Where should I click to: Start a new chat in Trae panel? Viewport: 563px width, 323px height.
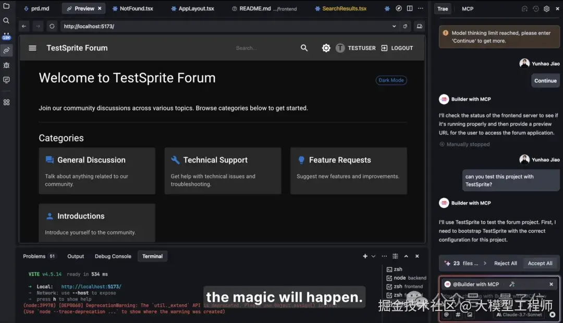coord(524,9)
